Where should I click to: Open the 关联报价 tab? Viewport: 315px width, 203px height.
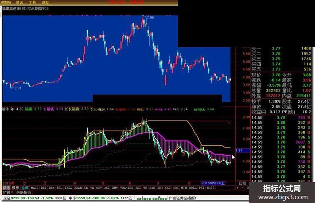point(24,192)
